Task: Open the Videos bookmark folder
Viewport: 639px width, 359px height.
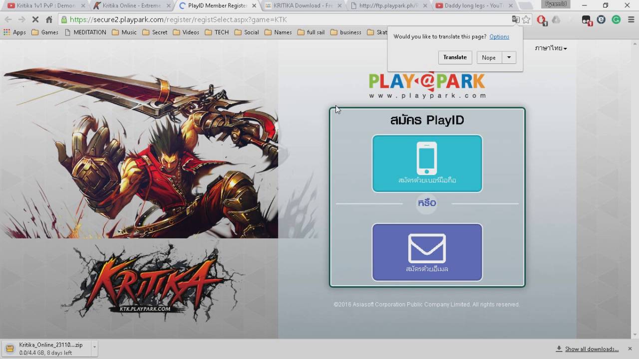Action: coord(186,32)
